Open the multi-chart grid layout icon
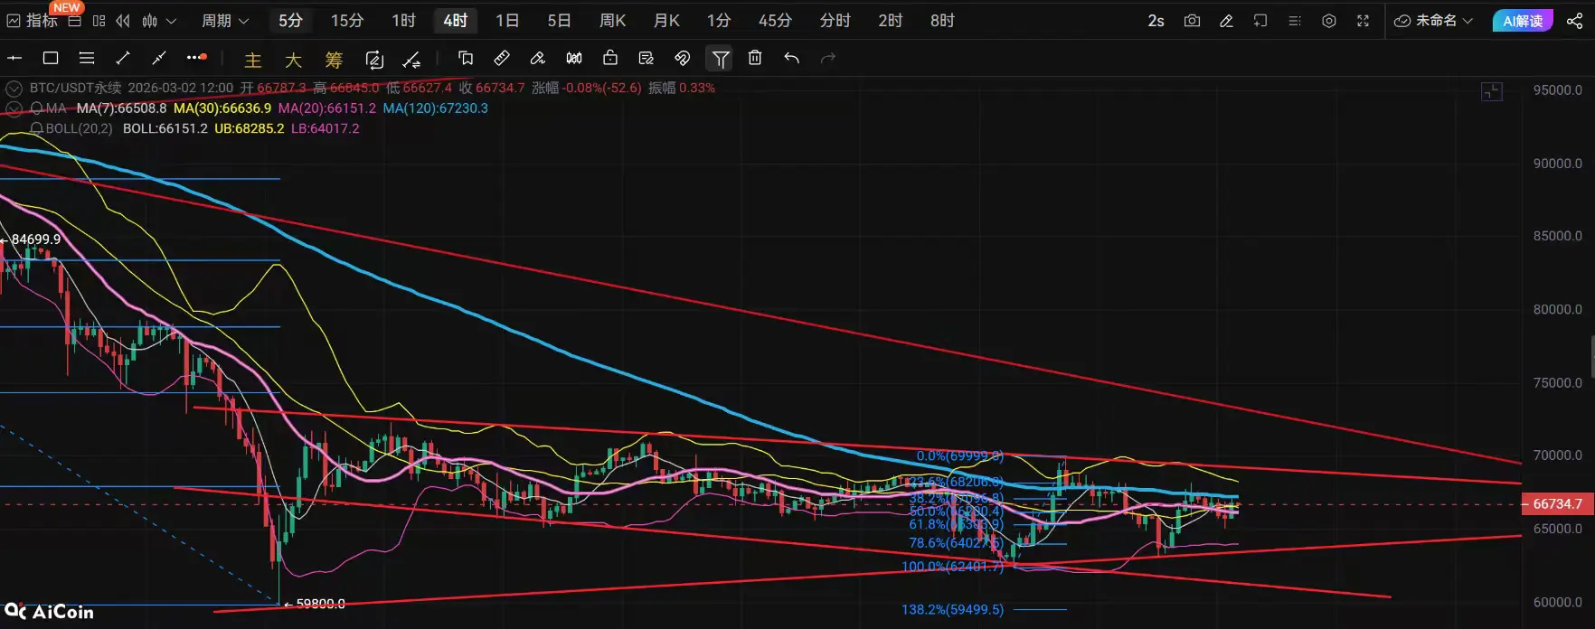 point(99,21)
